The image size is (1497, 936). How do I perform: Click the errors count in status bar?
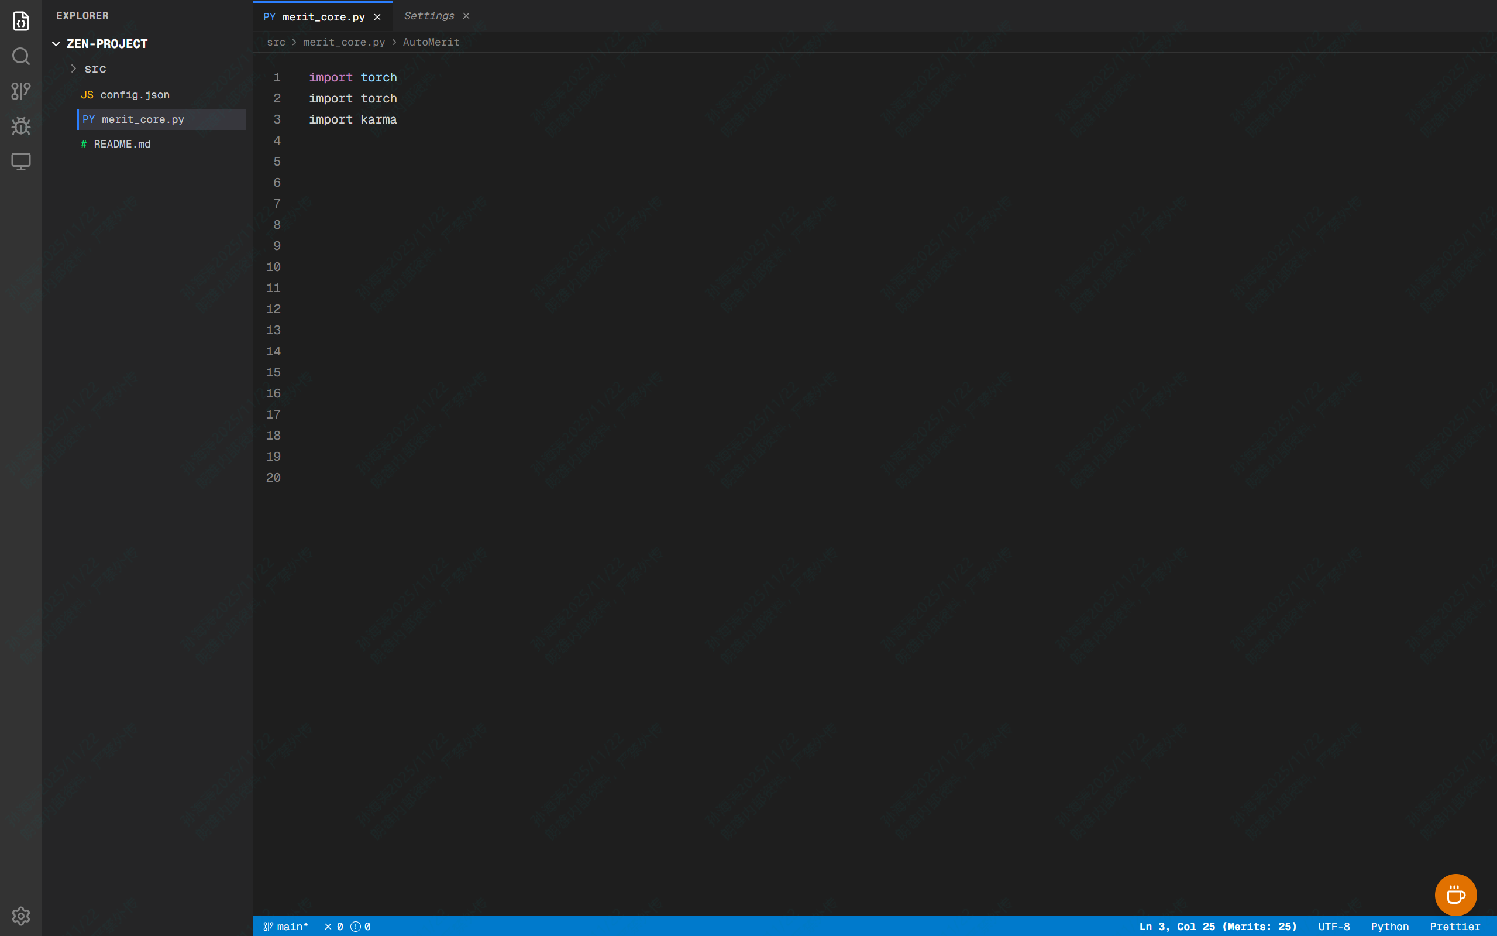click(x=333, y=927)
